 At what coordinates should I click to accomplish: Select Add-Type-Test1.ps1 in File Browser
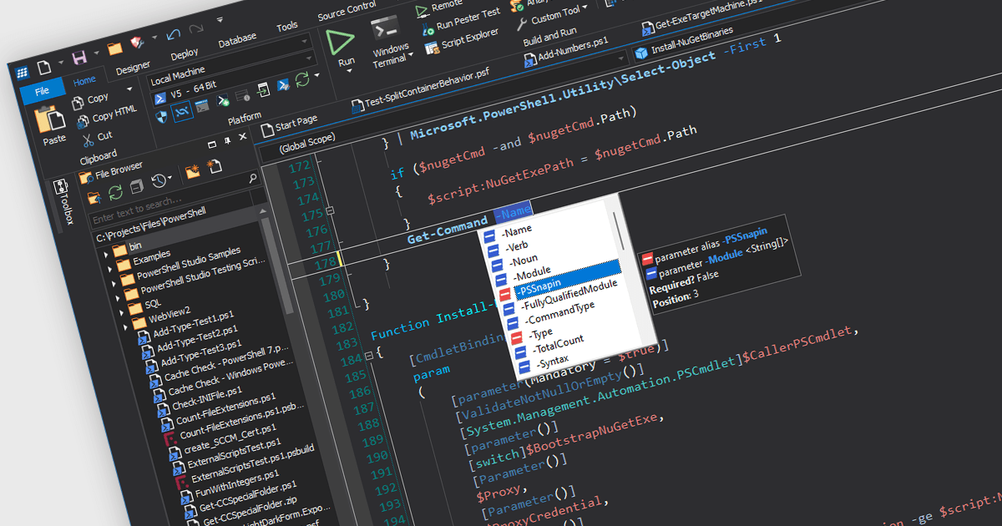192,322
